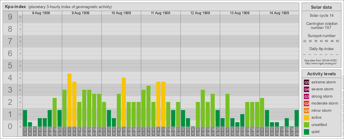344x139 pixels.
Task: Click the 0-3 time slot label under 12 Aug
Action: tap(183, 131)
